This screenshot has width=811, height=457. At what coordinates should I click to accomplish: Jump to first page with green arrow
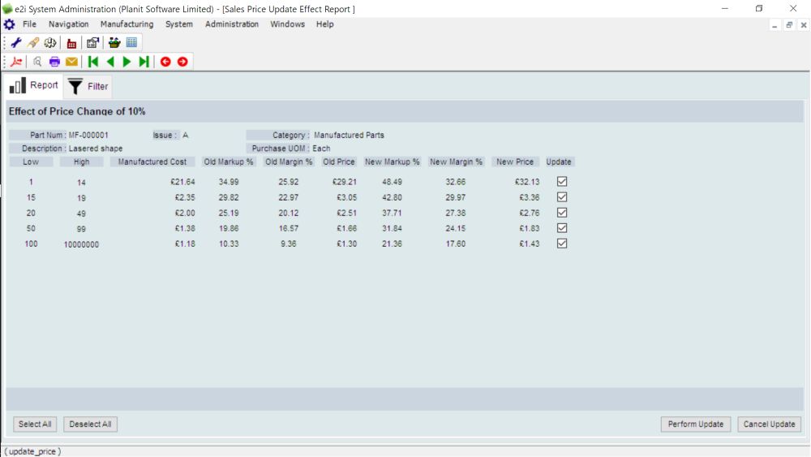(93, 62)
